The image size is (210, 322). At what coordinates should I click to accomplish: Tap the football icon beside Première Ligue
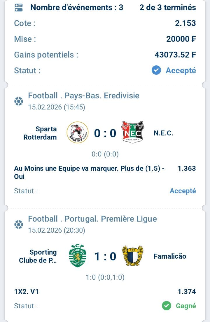(x=19, y=224)
